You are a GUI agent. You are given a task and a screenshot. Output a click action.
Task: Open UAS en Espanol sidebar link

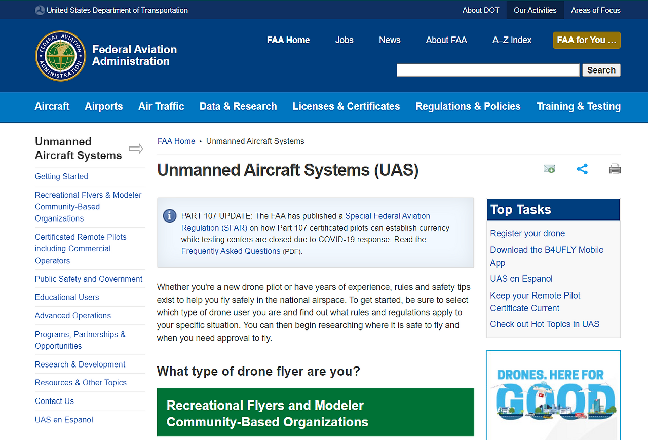point(64,420)
